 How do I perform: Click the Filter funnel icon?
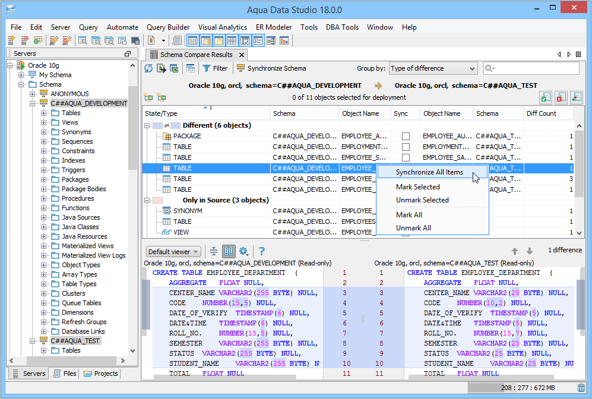click(x=207, y=68)
